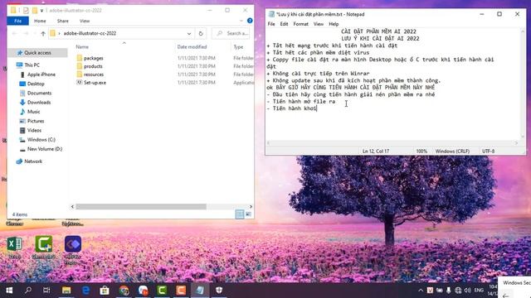This screenshot has height=298, width=531.
Task: Select Documents in navigation pane
Action: point(39,93)
